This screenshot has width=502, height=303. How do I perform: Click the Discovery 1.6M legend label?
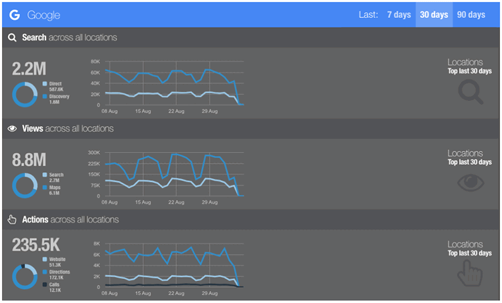pyautogui.click(x=59, y=99)
